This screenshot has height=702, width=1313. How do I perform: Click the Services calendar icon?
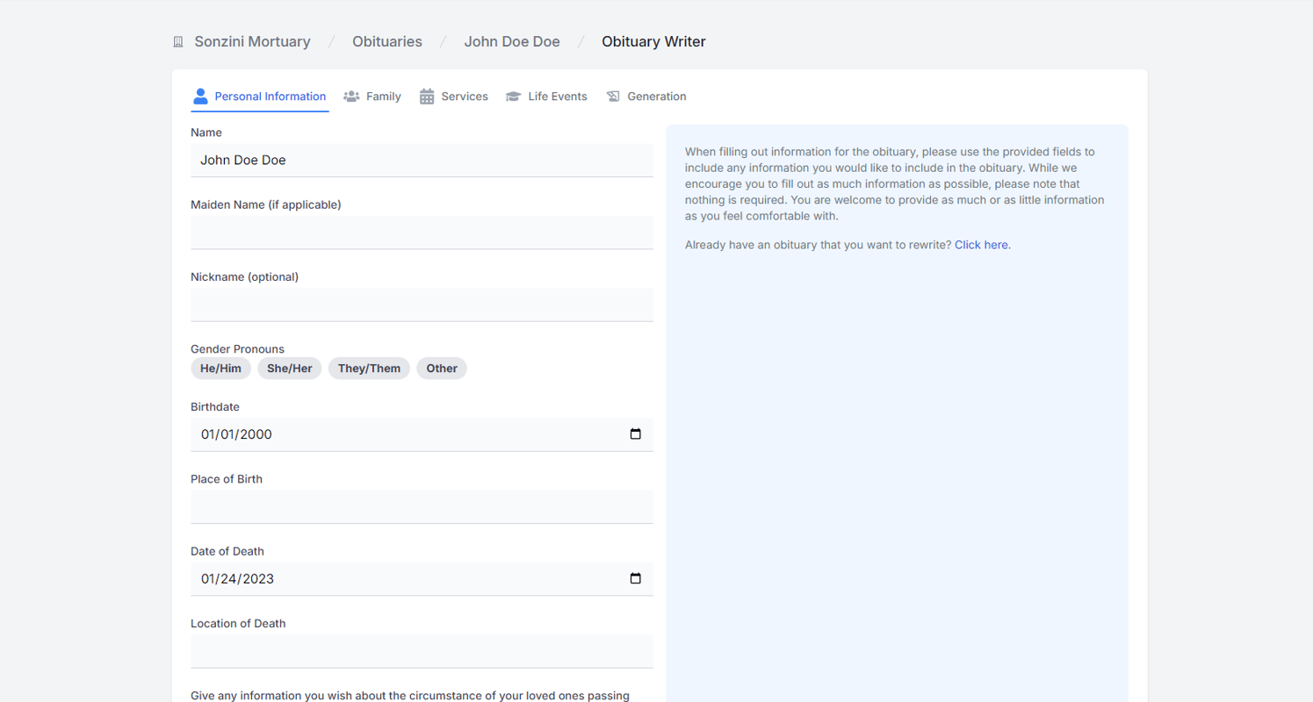(x=427, y=96)
